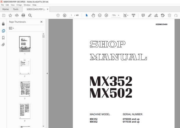180x128 pixels.
Task: Click the SHOP outlined title text
Action: [107, 44]
